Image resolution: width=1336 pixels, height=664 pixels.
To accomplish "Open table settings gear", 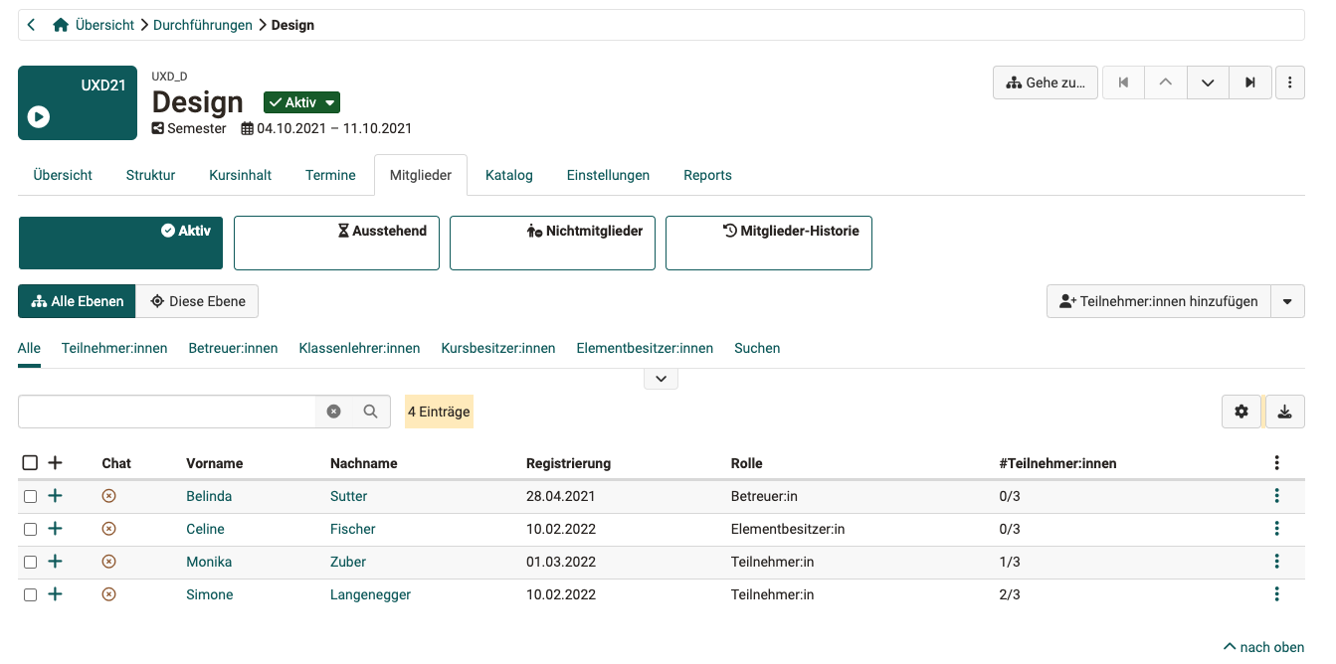I will click(x=1241, y=412).
